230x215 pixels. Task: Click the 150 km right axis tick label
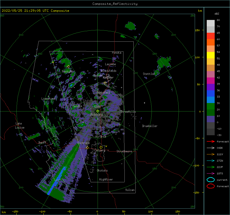(x=197, y=30)
